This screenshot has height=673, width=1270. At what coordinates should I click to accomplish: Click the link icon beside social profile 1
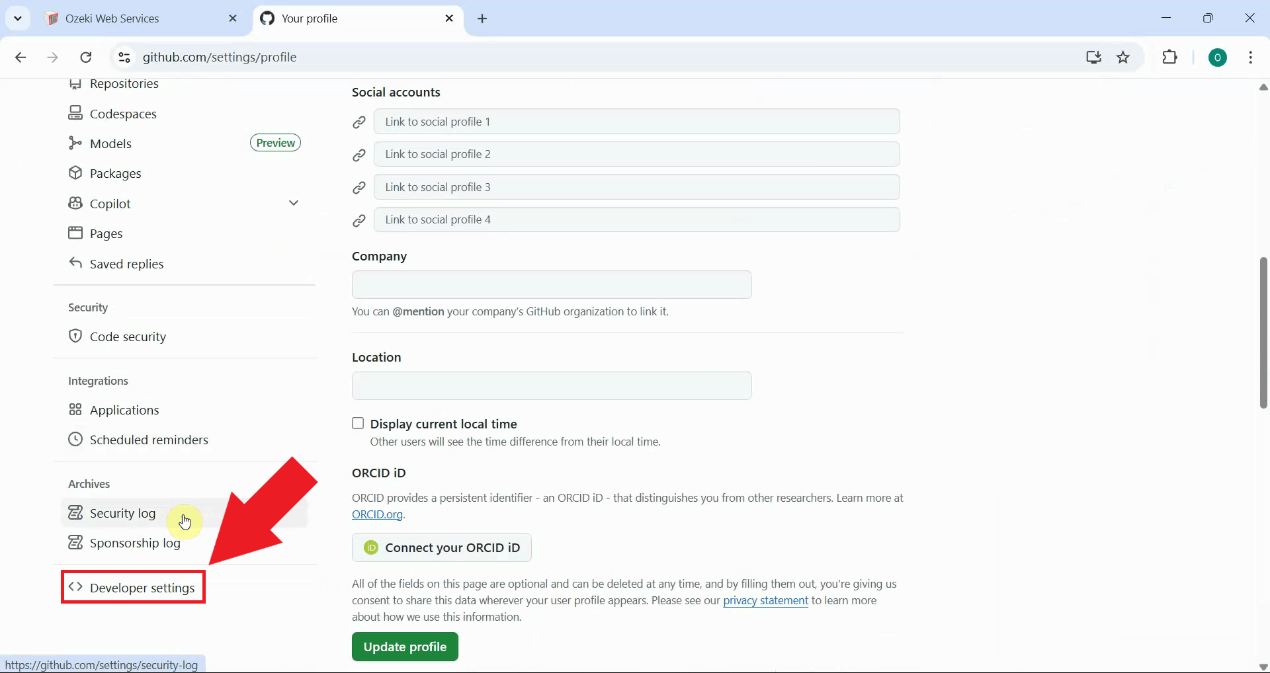click(359, 122)
